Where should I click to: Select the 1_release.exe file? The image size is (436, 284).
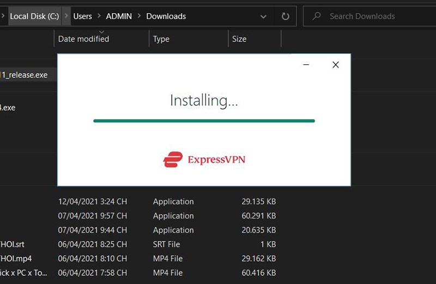pyautogui.click(x=25, y=75)
